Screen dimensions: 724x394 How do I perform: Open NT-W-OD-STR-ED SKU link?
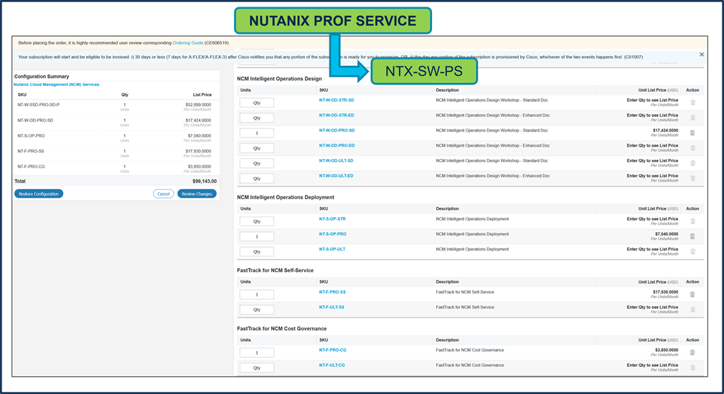[337, 115]
